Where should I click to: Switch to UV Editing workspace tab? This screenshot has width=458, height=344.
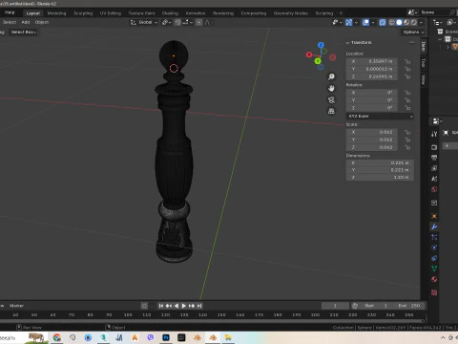(x=111, y=13)
